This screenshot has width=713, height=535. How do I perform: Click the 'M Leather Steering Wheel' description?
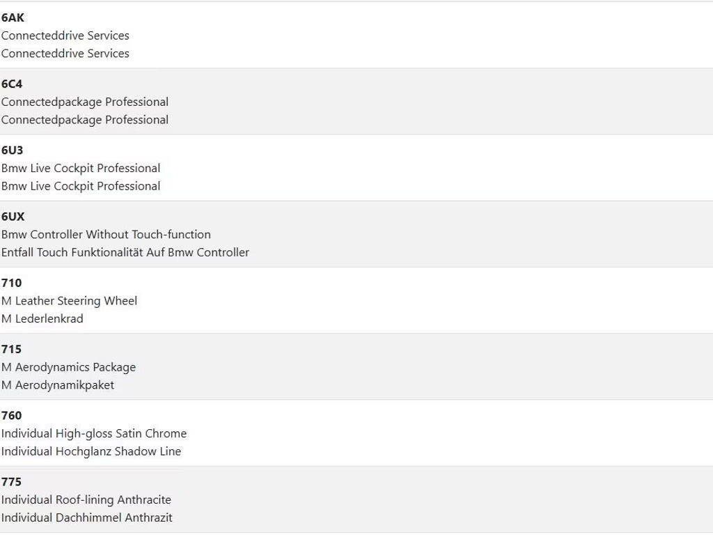69,301
